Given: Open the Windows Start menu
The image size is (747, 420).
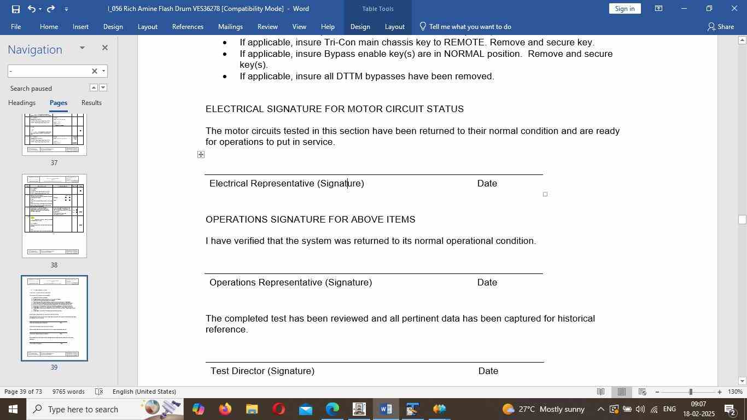Looking at the screenshot, I should [13, 409].
